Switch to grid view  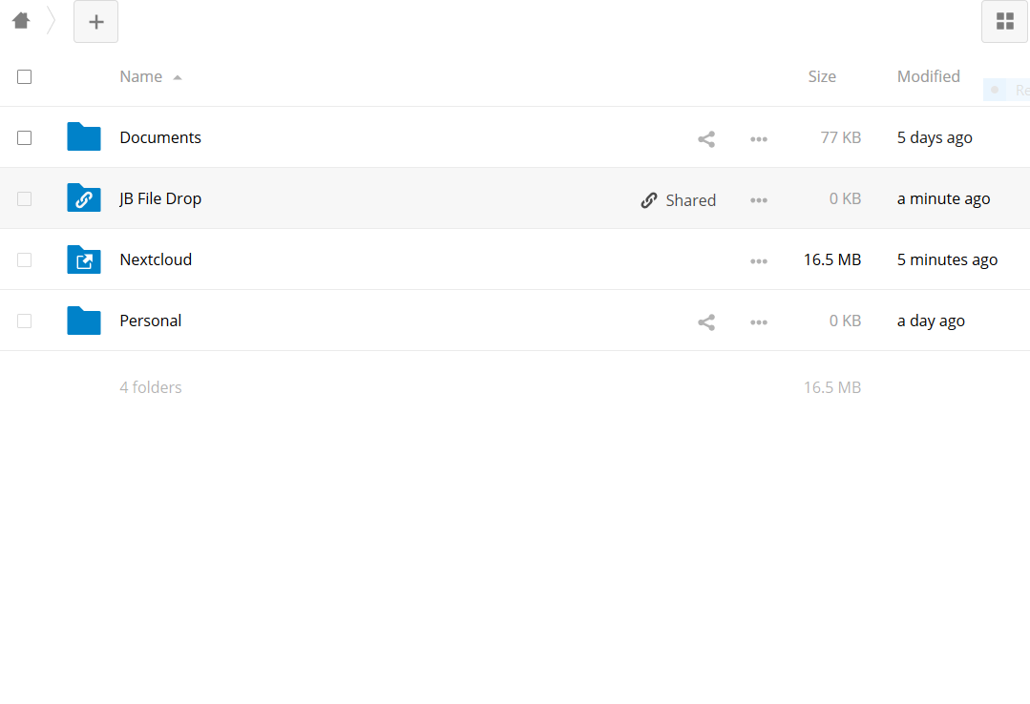click(x=1004, y=21)
